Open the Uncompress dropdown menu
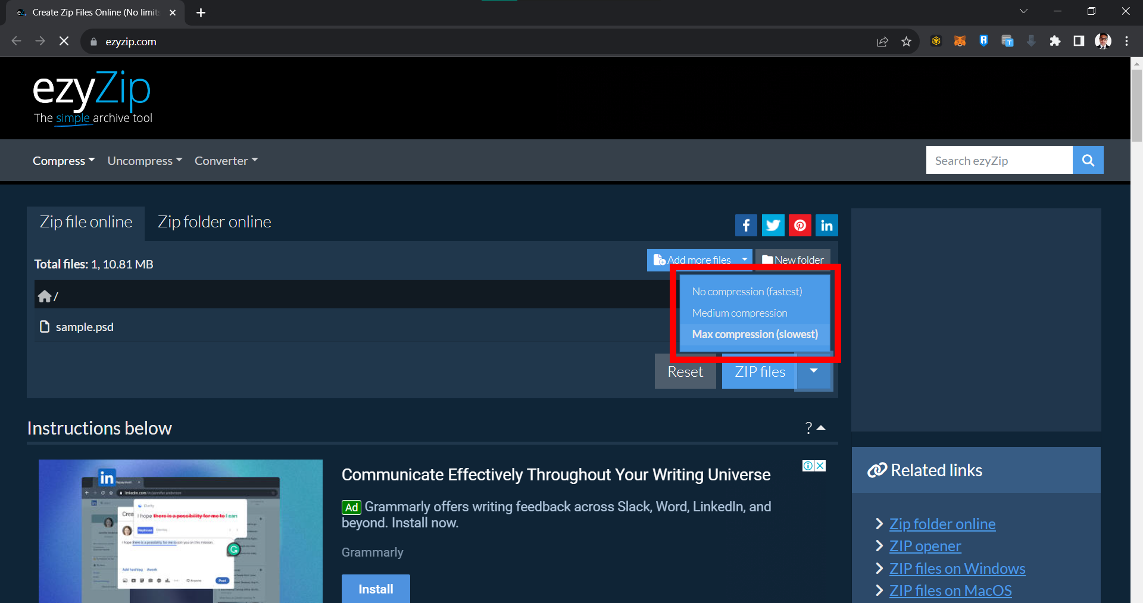The width and height of the screenshot is (1143, 603). 144,161
